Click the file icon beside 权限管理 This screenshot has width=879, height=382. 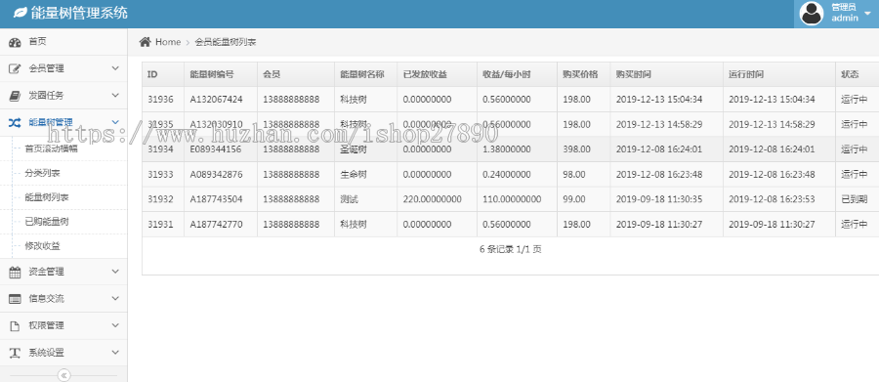tap(15, 326)
